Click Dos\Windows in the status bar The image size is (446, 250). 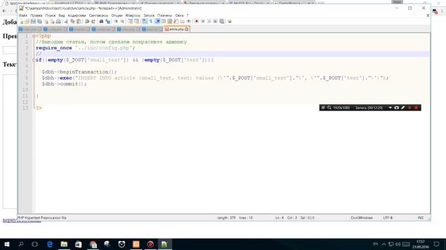[362, 217]
